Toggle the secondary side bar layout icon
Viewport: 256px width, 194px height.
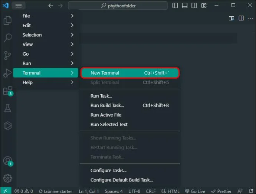click(194, 6)
